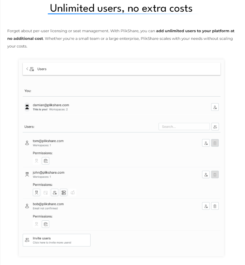Screen dimensions: 245x265
Task: Select the john@plikshare.com user row
Action: [122, 183]
